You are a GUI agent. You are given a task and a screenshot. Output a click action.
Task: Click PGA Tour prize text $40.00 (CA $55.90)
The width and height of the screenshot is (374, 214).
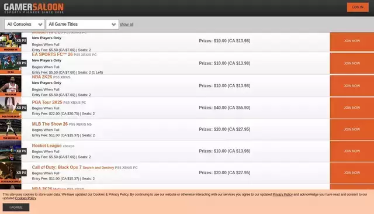click(224, 108)
